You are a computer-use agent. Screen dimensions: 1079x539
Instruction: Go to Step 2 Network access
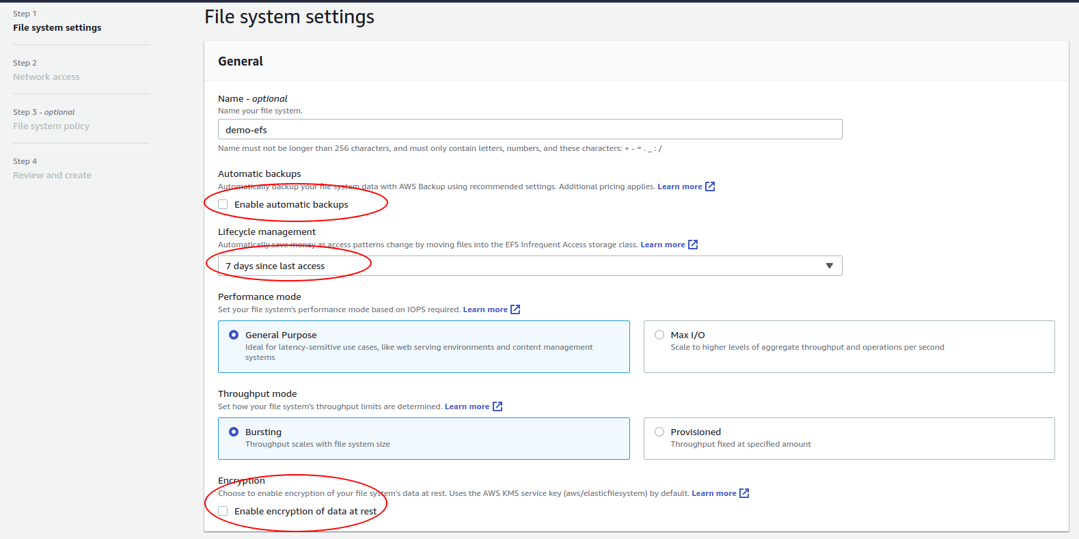click(46, 77)
